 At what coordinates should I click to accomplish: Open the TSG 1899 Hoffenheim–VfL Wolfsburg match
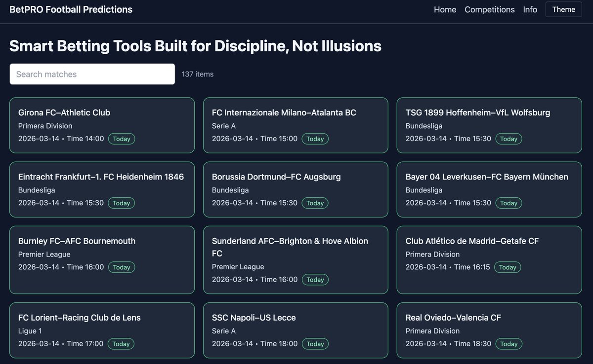489,125
